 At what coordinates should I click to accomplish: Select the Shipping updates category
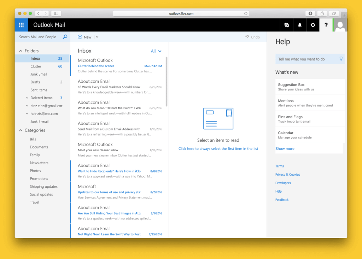coord(43,186)
